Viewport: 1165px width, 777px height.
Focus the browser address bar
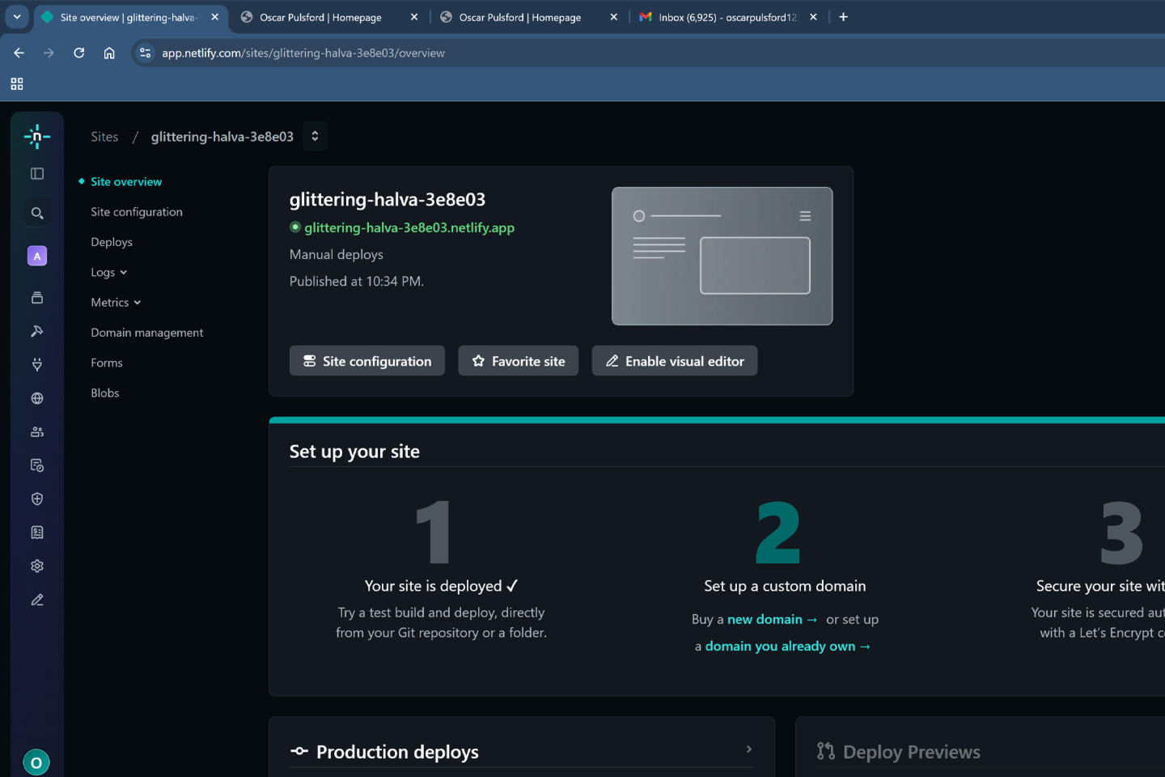tap(647, 53)
